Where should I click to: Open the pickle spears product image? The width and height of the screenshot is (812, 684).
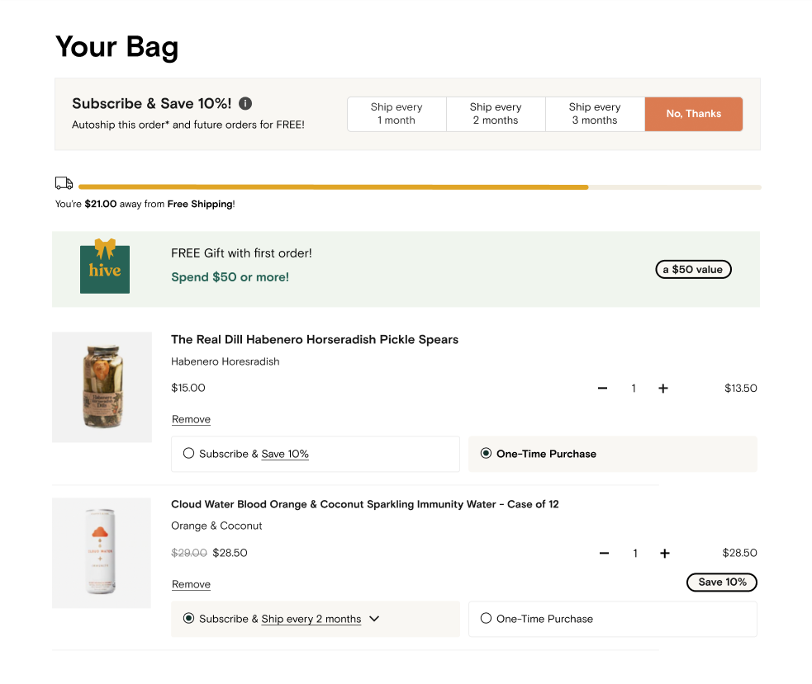[x=102, y=387]
